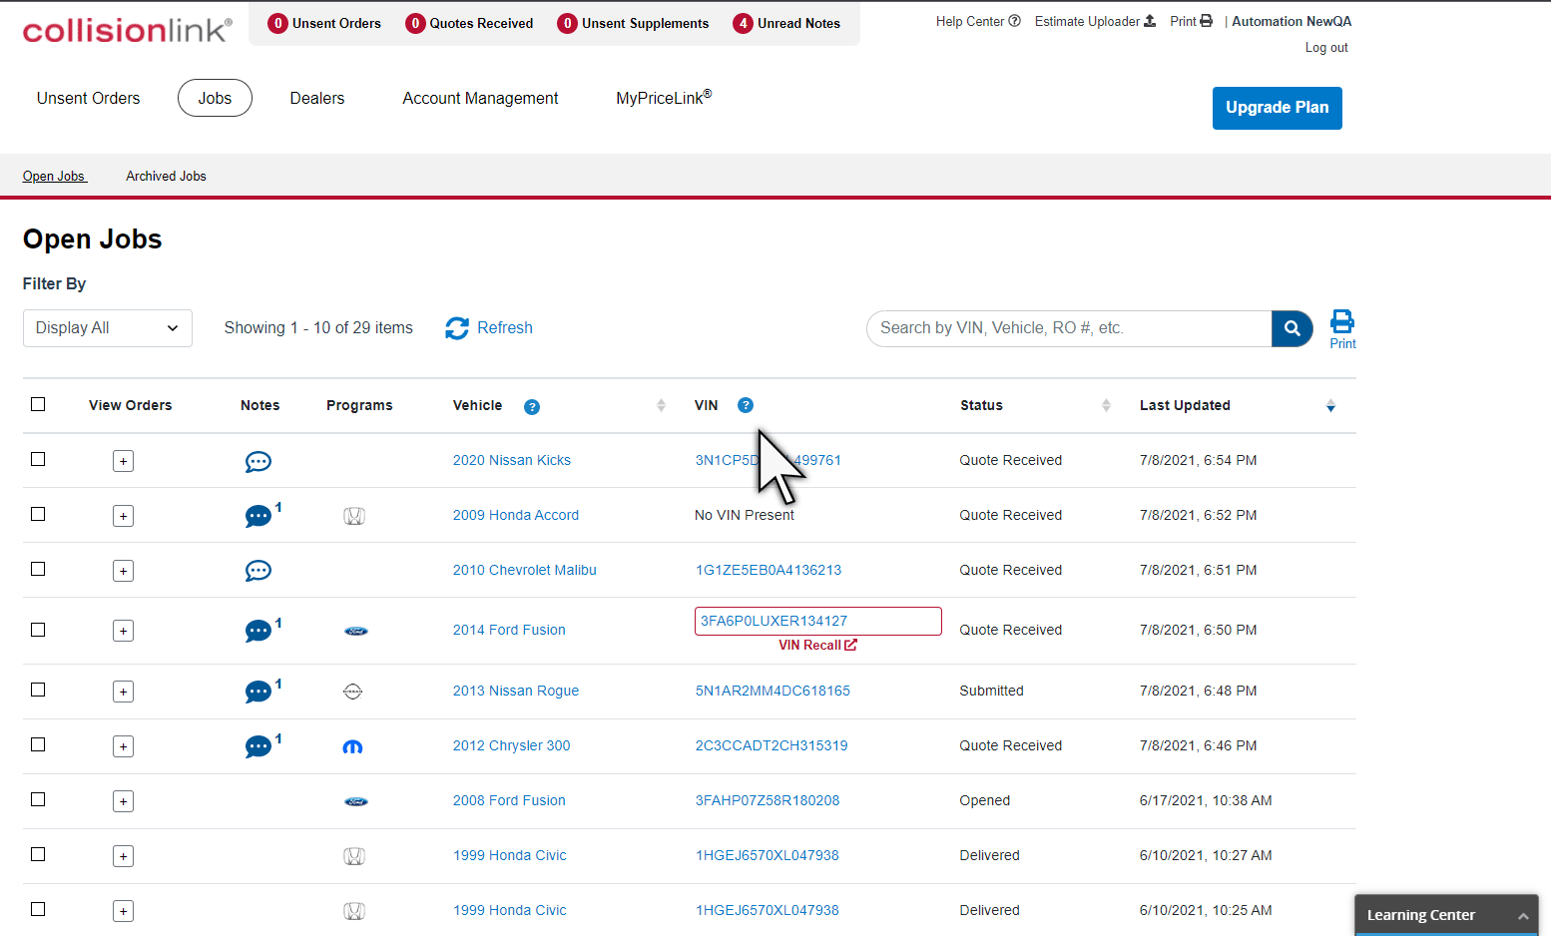Open the MyPriceLink tab
The height and width of the screenshot is (936, 1551).
(664, 97)
